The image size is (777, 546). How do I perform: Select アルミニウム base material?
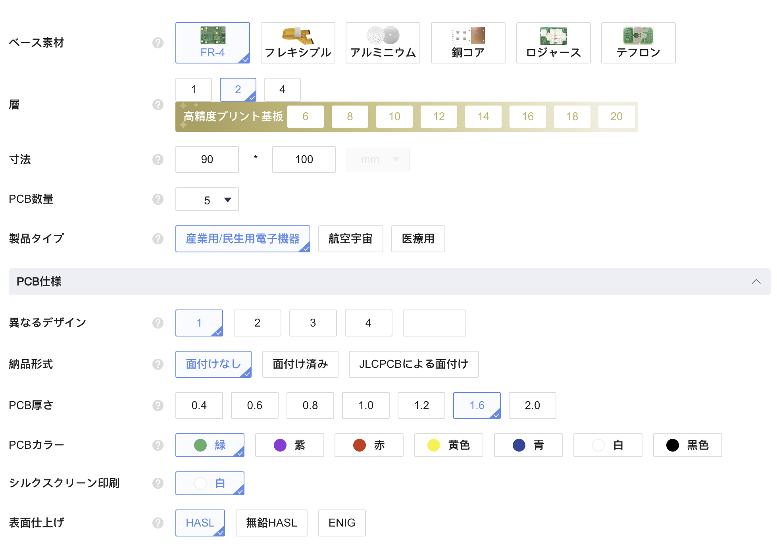(383, 43)
